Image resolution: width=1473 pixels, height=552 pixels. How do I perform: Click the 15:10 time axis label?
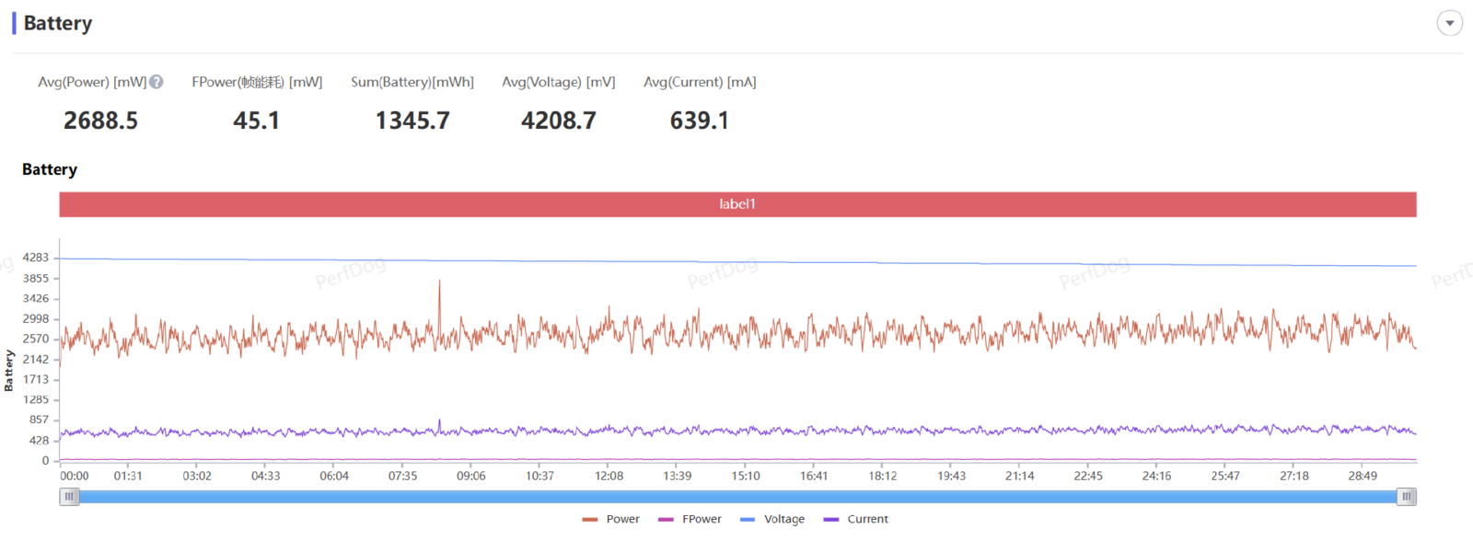coord(746,476)
